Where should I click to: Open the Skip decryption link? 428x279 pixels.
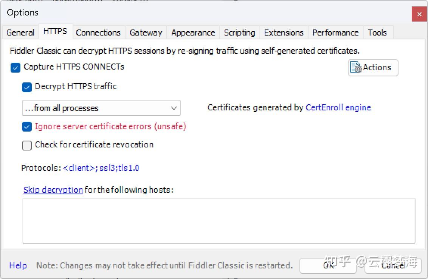53,190
